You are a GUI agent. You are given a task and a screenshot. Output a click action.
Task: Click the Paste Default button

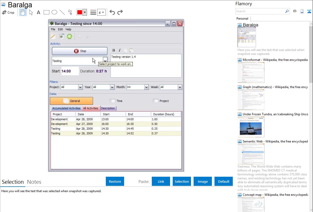(224, 181)
